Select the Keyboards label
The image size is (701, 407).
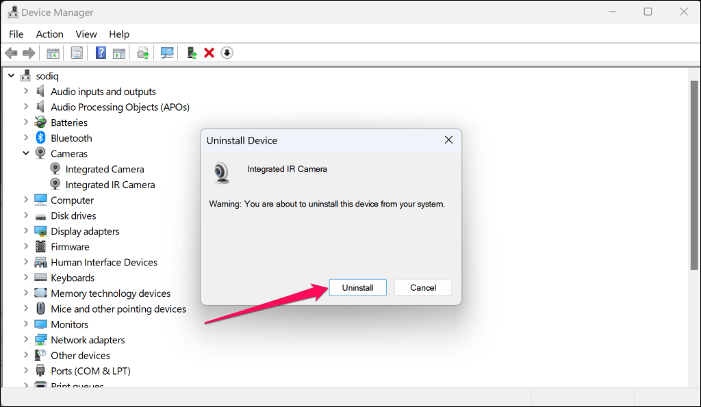click(73, 278)
